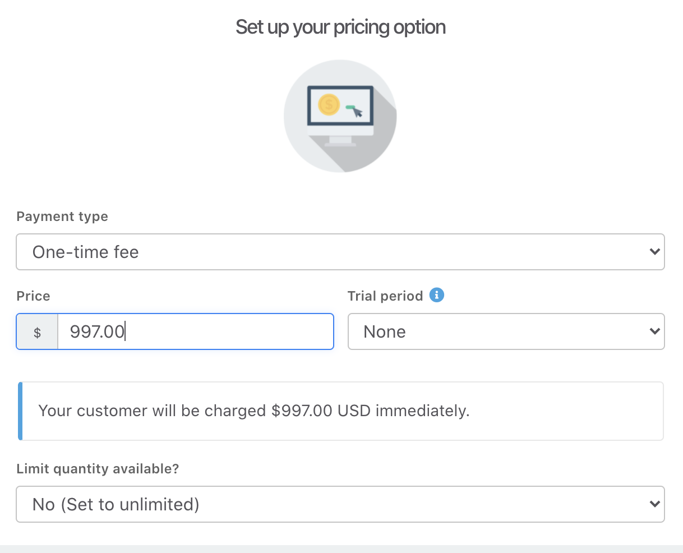Image resolution: width=683 pixels, height=553 pixels.
Task: Click the "Trial period" label text
Action: pyautogui.click(x=385, y=296)
